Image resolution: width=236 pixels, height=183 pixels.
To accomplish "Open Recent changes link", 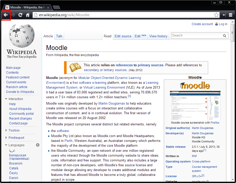I will 21,119.
